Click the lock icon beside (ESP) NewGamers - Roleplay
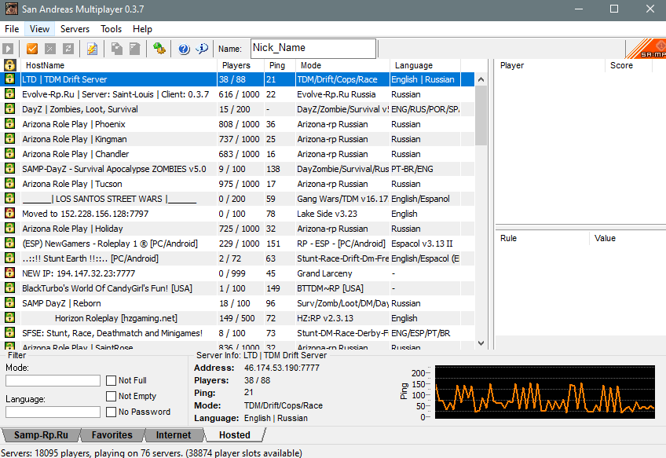 coord(9,243)
